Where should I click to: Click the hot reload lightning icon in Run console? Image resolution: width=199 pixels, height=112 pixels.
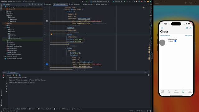coord(13,75)
